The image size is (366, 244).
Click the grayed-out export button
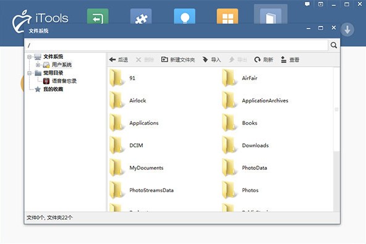(237, 60)
